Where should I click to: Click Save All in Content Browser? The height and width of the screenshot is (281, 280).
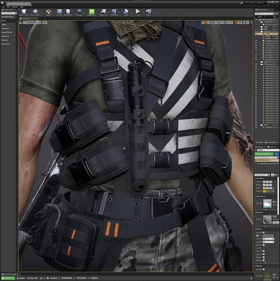point(33,278)
